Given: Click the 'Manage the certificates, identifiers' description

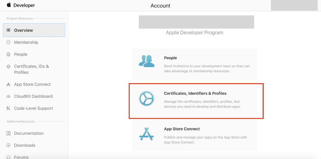Looking at the screenshot, I should pos(202,104).
